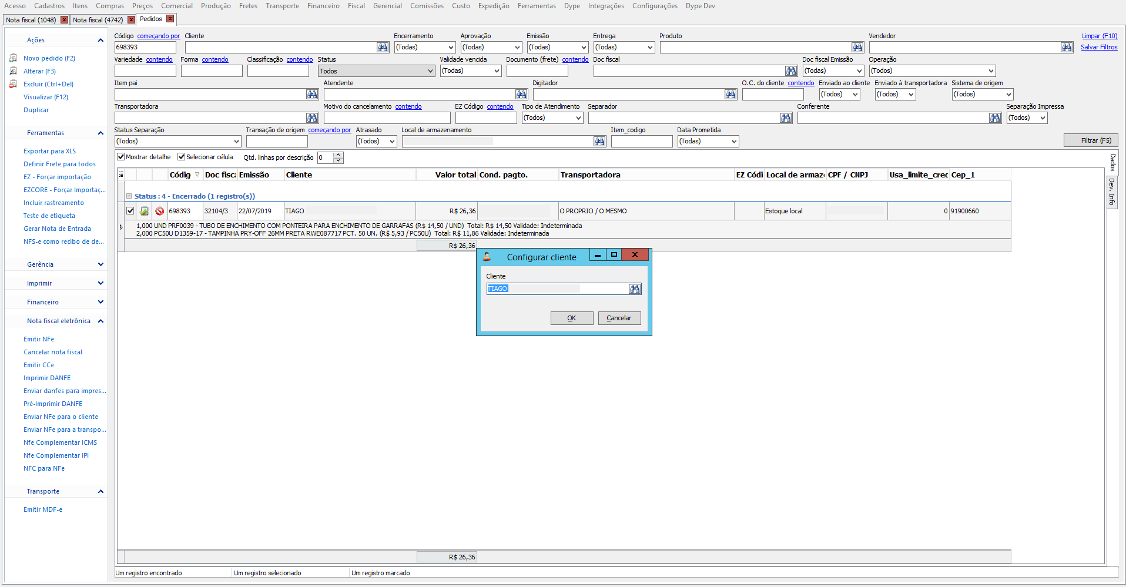
Task: Open Local de armazenamento search binoculars
Action: click(x=599, y=141)
